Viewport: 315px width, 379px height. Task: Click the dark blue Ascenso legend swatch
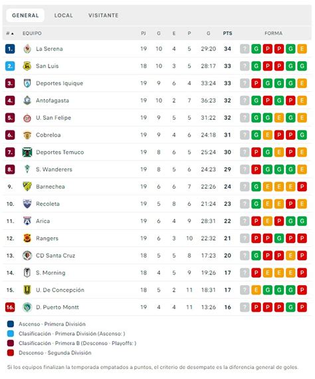pyautogui.click(x=11, y=324)
